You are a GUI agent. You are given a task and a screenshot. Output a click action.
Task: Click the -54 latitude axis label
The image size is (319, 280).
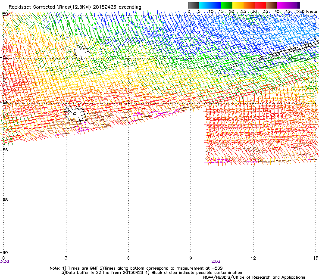4,102
